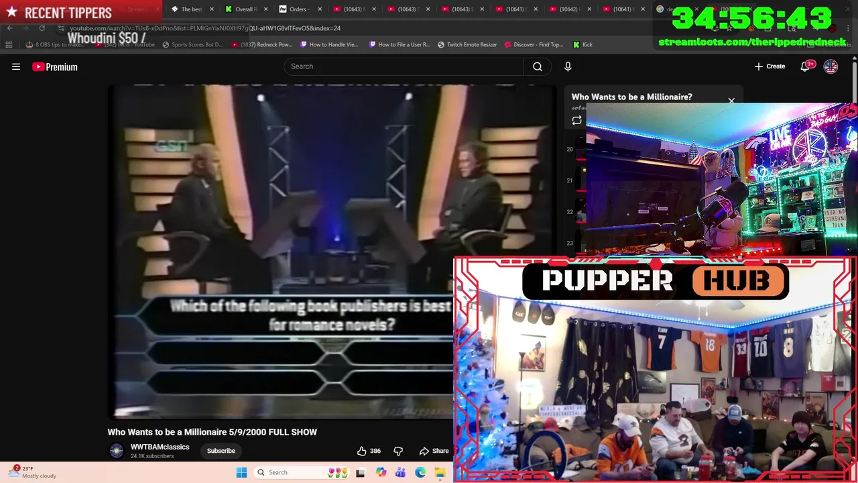Open the YouTube notifications bell

806,66
